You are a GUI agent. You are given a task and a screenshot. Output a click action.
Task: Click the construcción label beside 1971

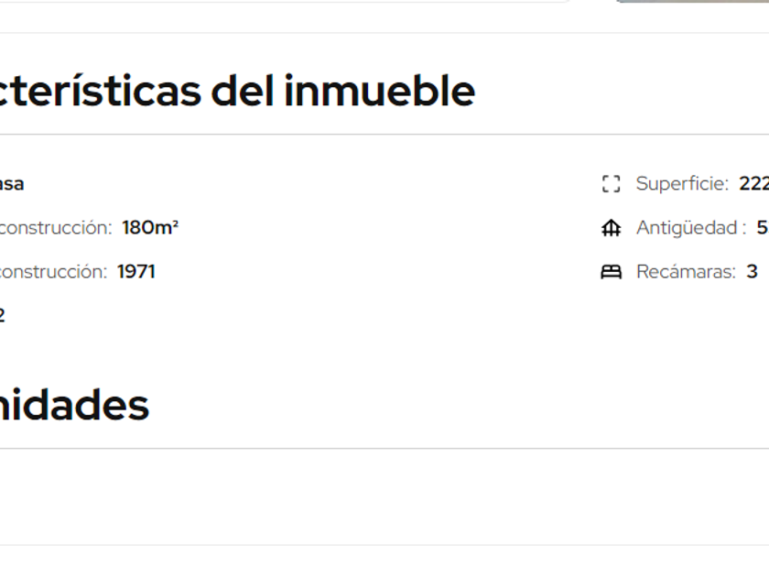coord(52,272)
